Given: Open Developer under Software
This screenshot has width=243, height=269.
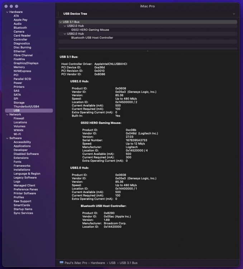Looking at the screenshot, I should [x=20, y=150].
